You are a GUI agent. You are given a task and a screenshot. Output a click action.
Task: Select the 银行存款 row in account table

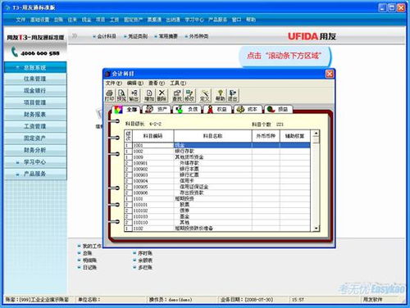point(217,152)
